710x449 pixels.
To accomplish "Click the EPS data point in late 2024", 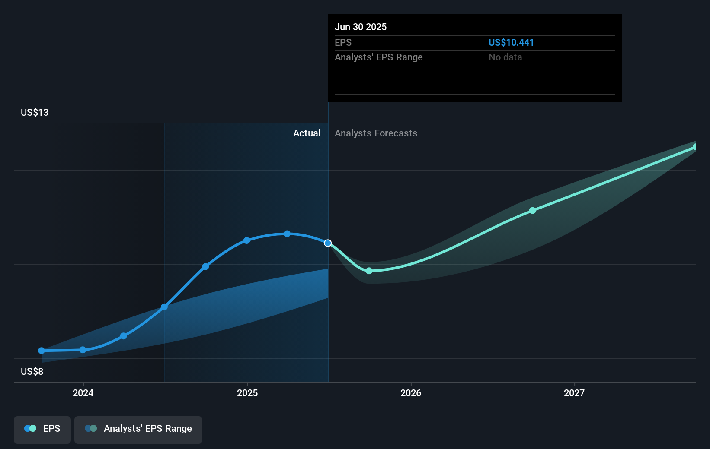I will click(205, 266).
